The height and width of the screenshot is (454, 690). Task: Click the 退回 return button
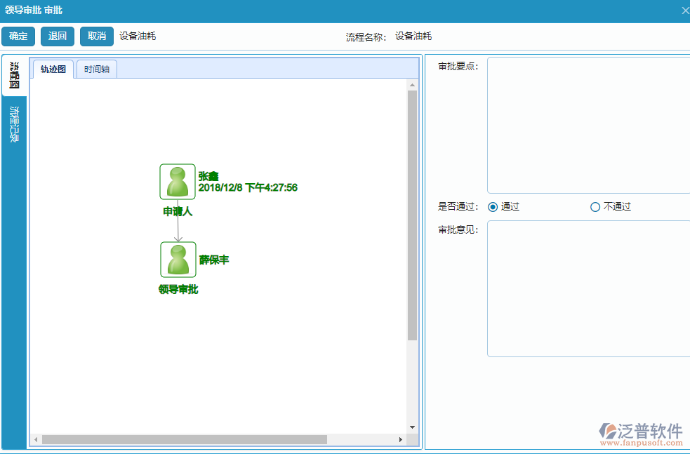point(57,36)
